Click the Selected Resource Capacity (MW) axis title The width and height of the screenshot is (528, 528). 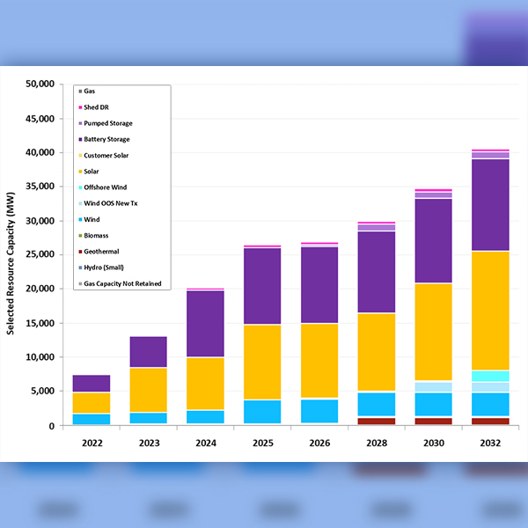[x=11, y=255]
